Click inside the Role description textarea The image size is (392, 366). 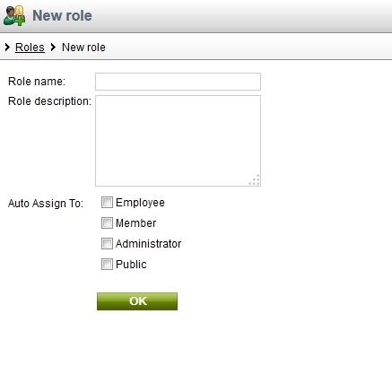(178, 141)
